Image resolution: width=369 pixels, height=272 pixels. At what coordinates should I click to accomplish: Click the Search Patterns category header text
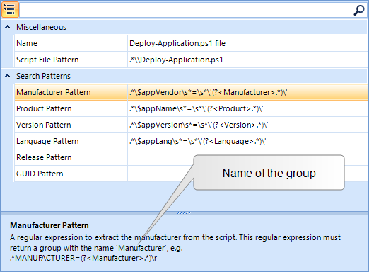[43, 76]
